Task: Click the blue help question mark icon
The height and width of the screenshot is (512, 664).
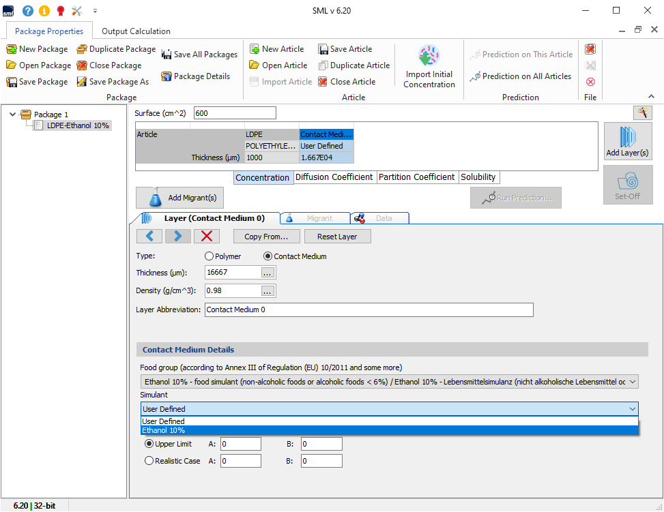Action: point(27,11)
